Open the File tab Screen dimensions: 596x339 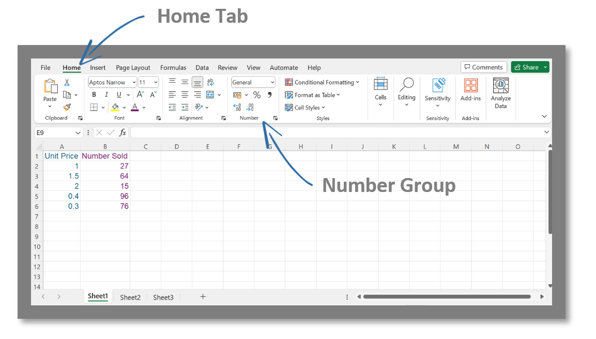point(45,67)
